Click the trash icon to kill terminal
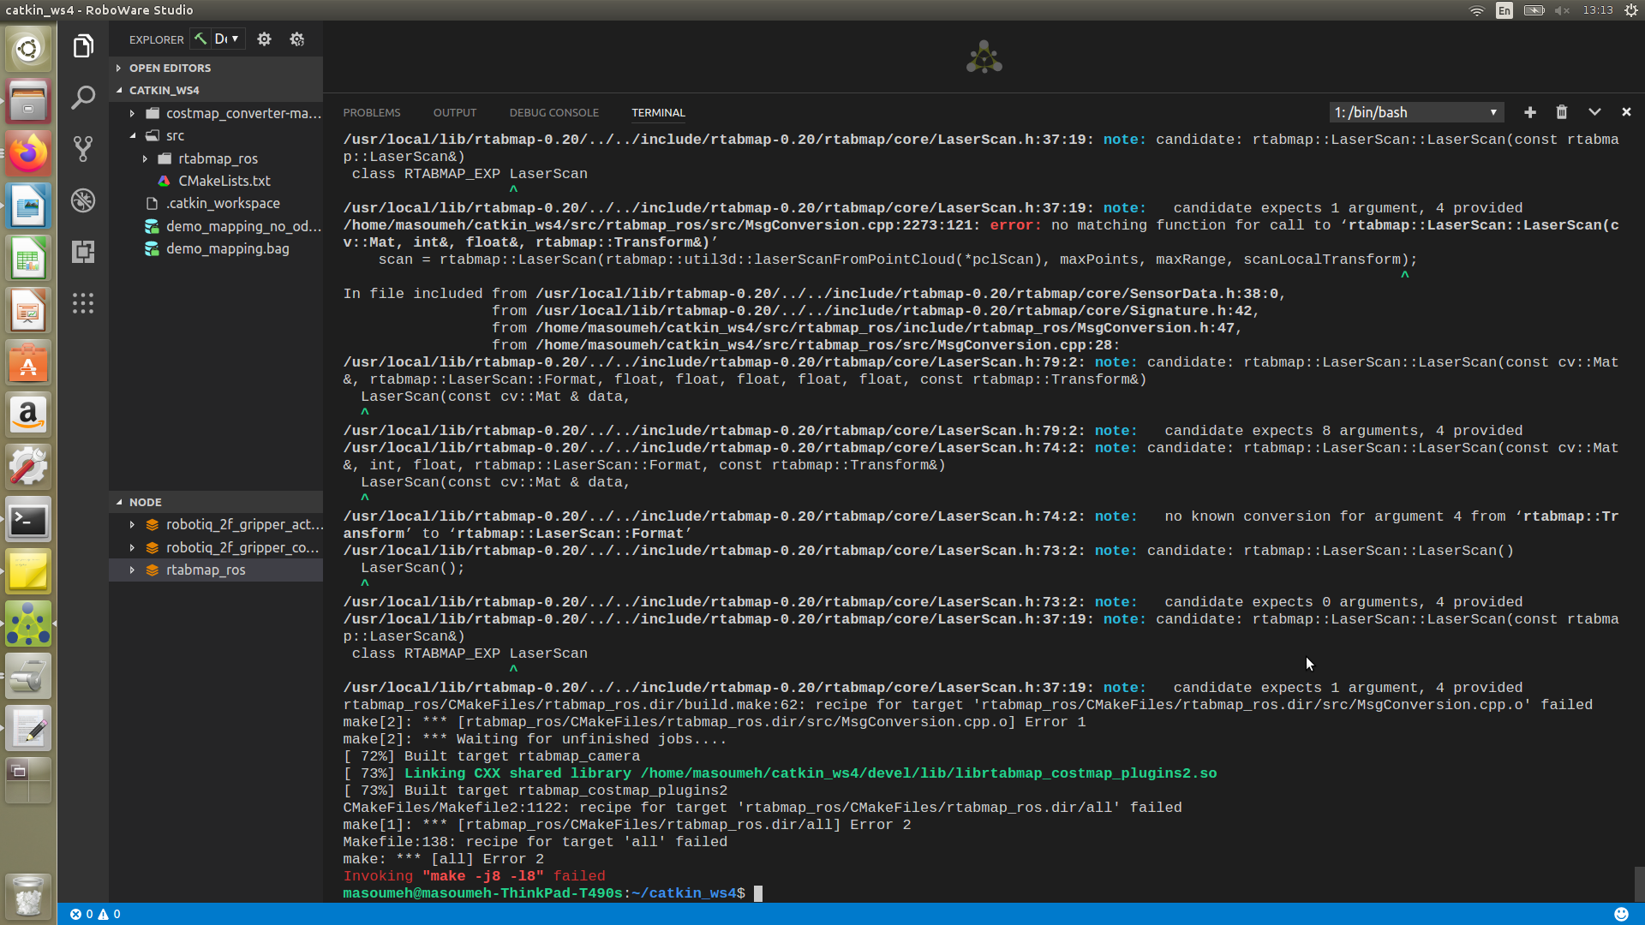The height and width of the screenshot is (925, 1645). coord(1562,112)
